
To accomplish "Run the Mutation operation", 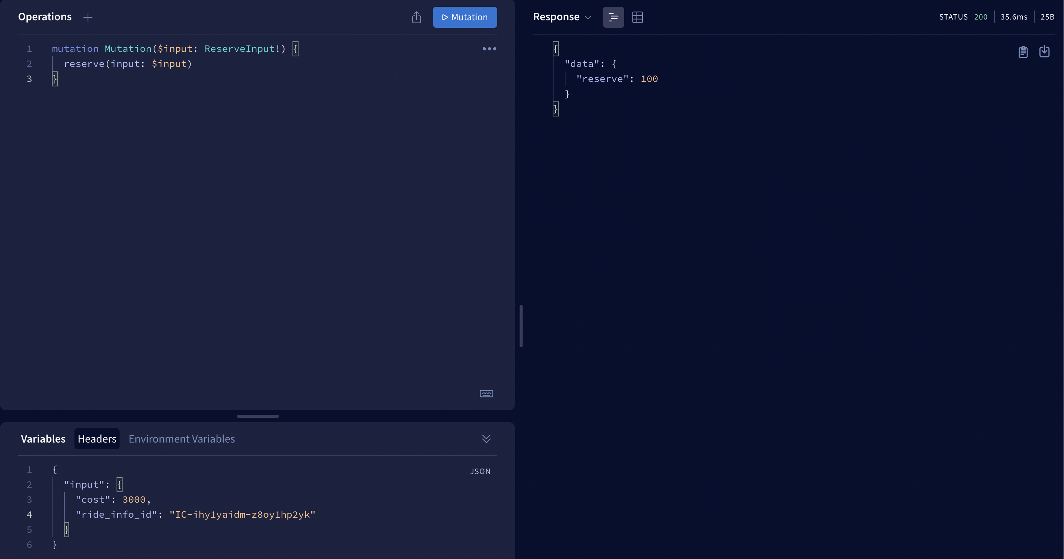I will pos(465,17).
